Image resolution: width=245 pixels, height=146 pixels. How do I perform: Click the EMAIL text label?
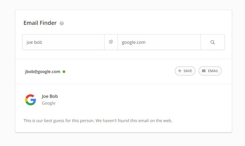(213, 71)
